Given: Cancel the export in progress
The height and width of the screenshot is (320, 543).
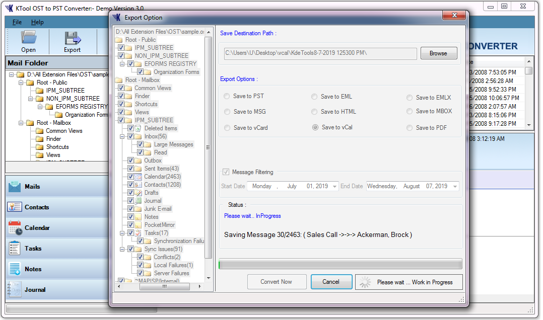Looking at the screenshot, I should (x=331, y=282).
